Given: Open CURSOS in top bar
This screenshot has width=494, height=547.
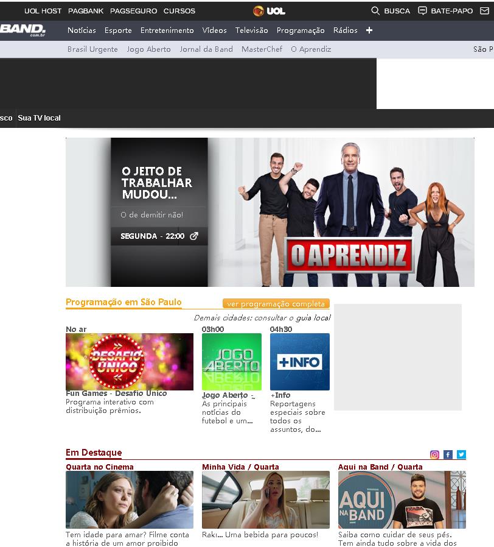Looking at the screenshot, I should tap(179, 11).
